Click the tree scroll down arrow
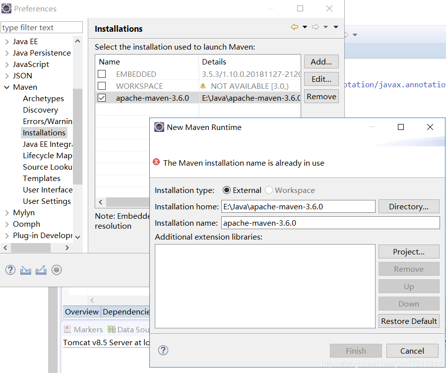 [77, 237]
